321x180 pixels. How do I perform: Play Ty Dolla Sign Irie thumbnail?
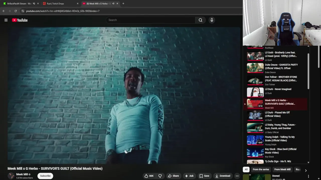(255, 162)
